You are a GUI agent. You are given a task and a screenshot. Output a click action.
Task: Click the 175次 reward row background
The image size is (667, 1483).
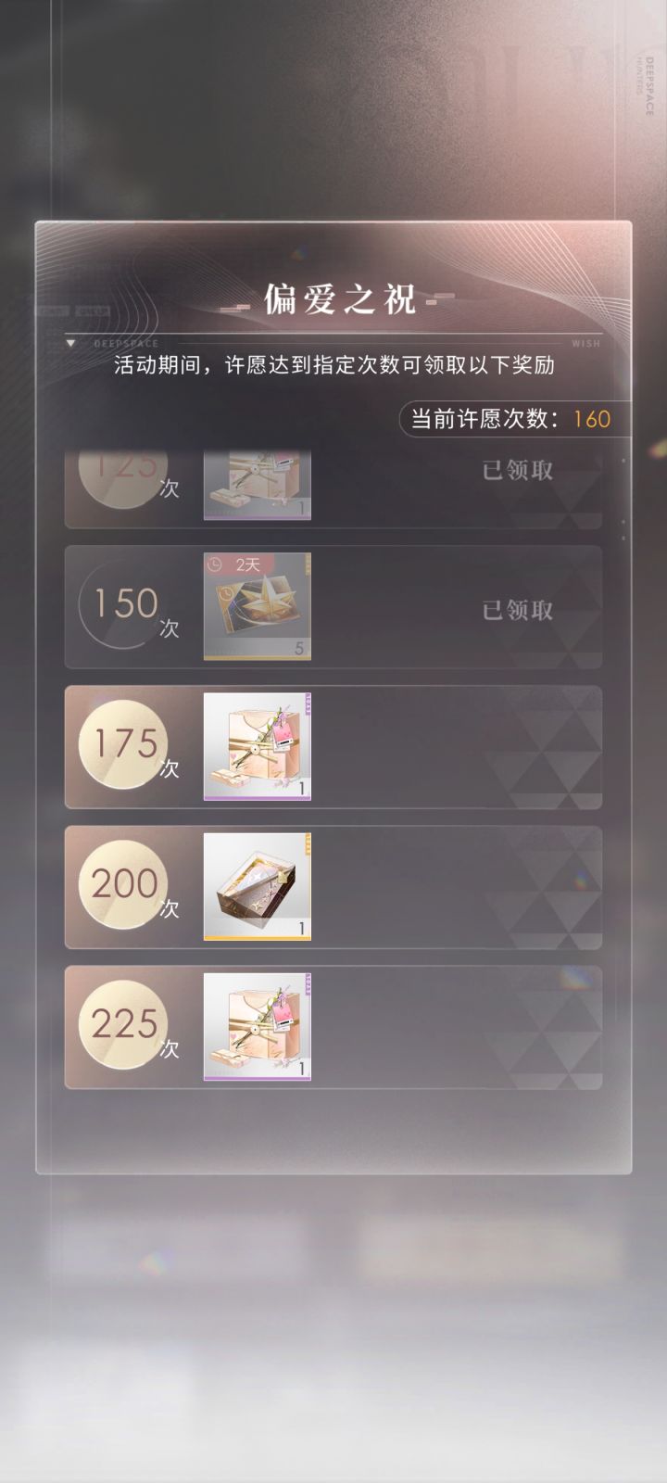point(333,747)
